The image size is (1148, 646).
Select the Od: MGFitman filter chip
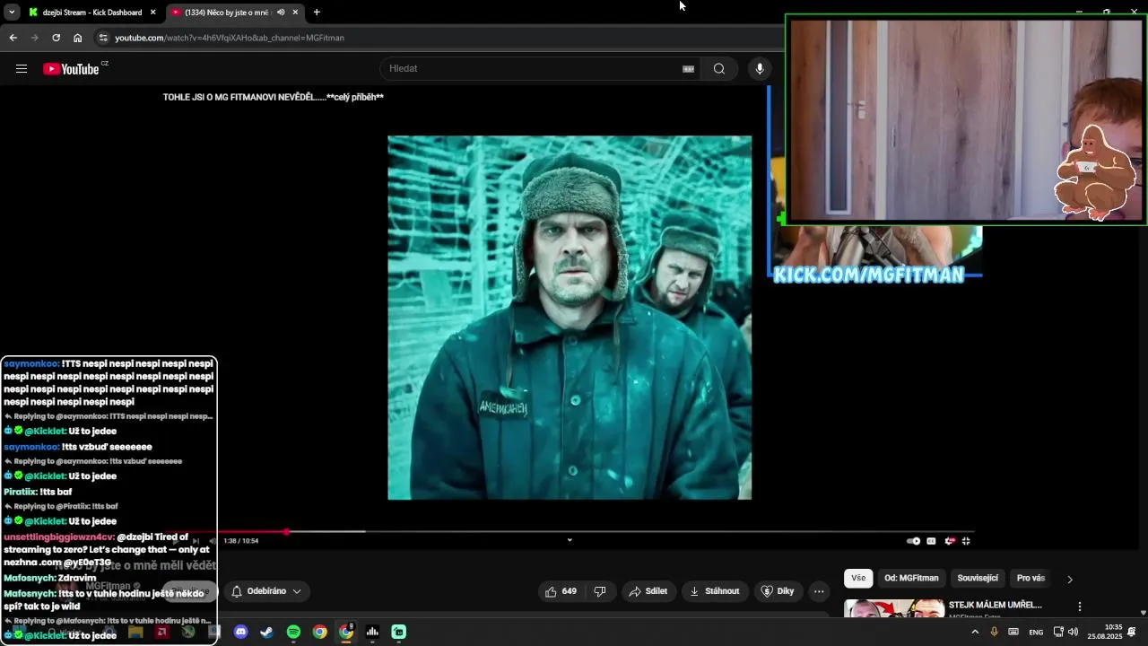click(911, 579)
